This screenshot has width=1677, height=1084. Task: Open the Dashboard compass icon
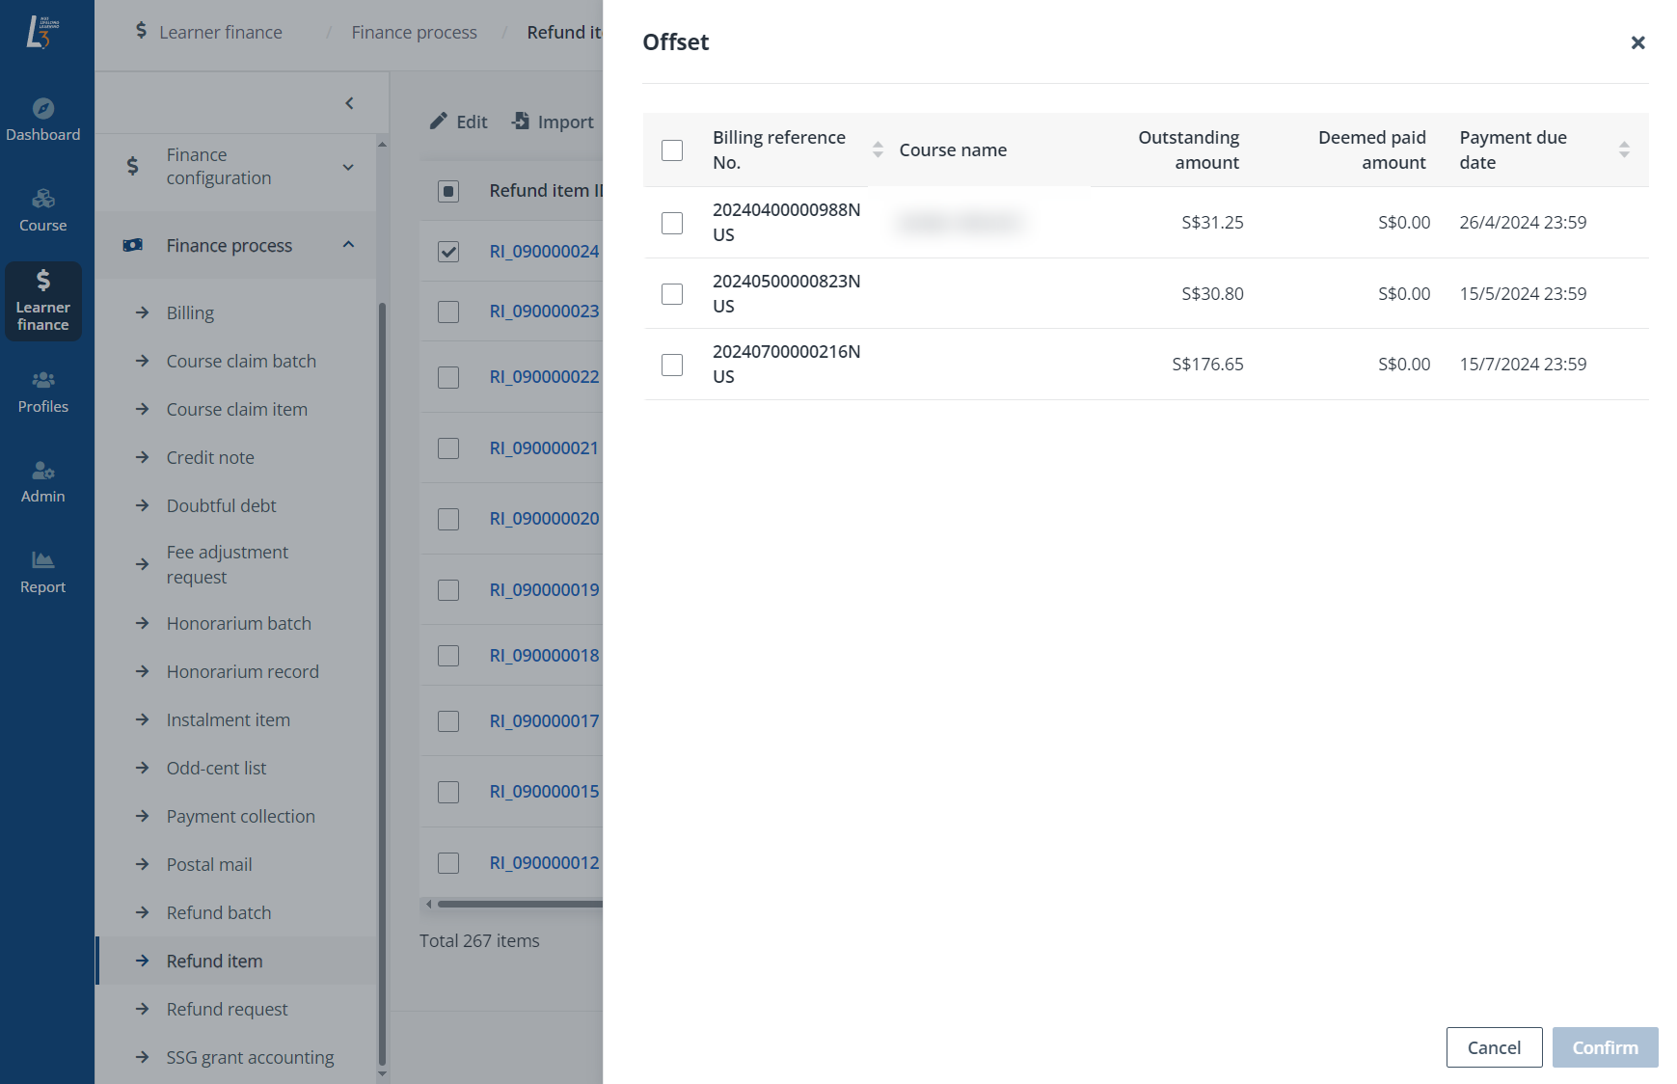43,109
